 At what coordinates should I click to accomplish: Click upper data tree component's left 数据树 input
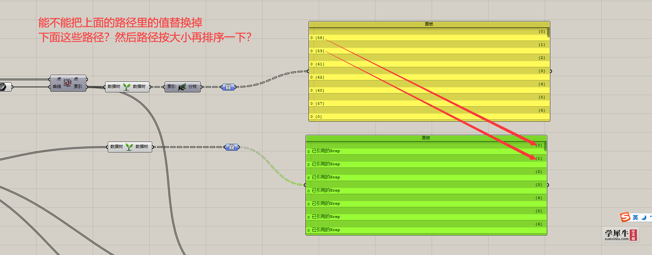point(114,87)
